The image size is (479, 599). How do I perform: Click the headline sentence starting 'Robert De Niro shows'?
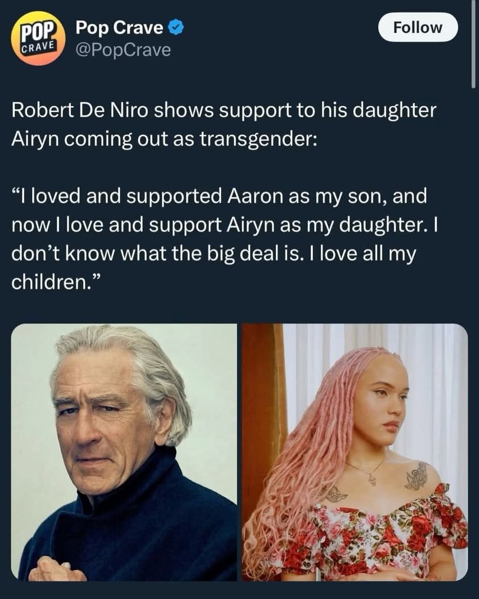[x=223, y=124]
